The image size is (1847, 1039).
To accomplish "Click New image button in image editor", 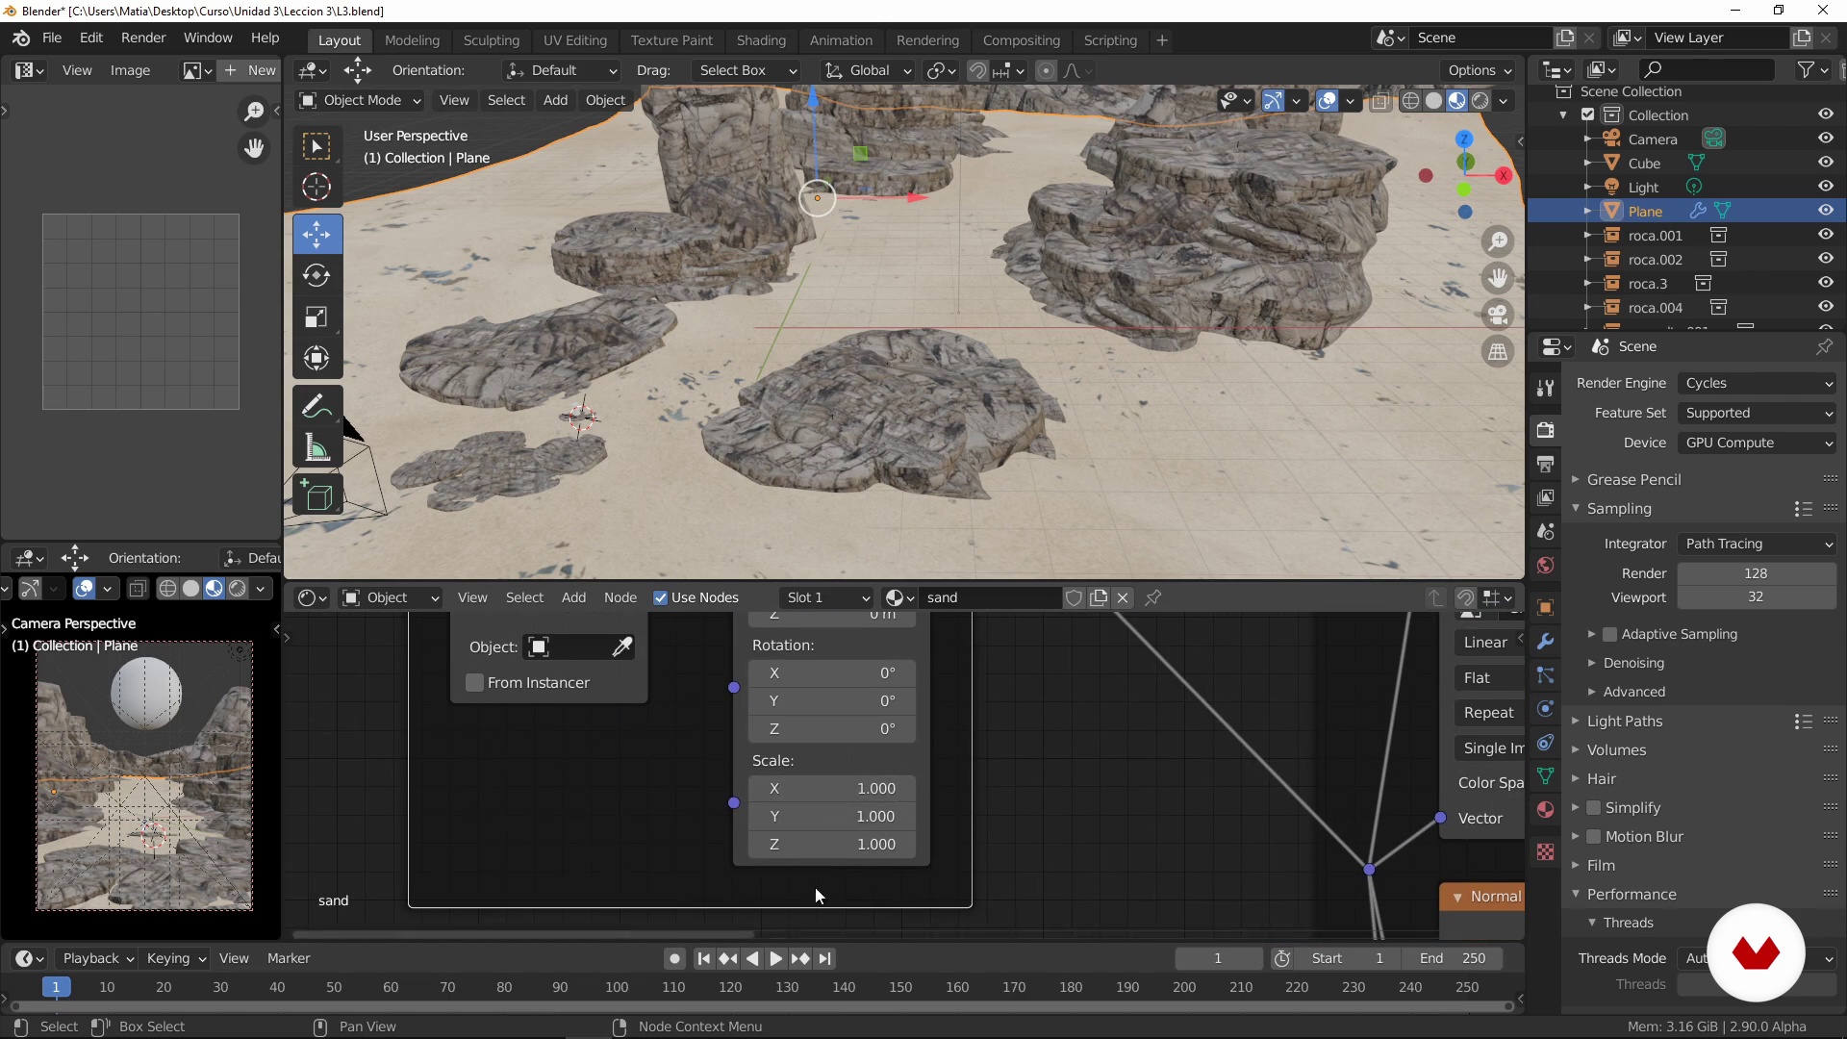I will coord(250,70).
